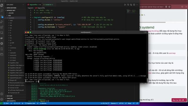Click errors and warnings count in status bar
Viewport: 188px width, 106px height.
click(17, 103)
